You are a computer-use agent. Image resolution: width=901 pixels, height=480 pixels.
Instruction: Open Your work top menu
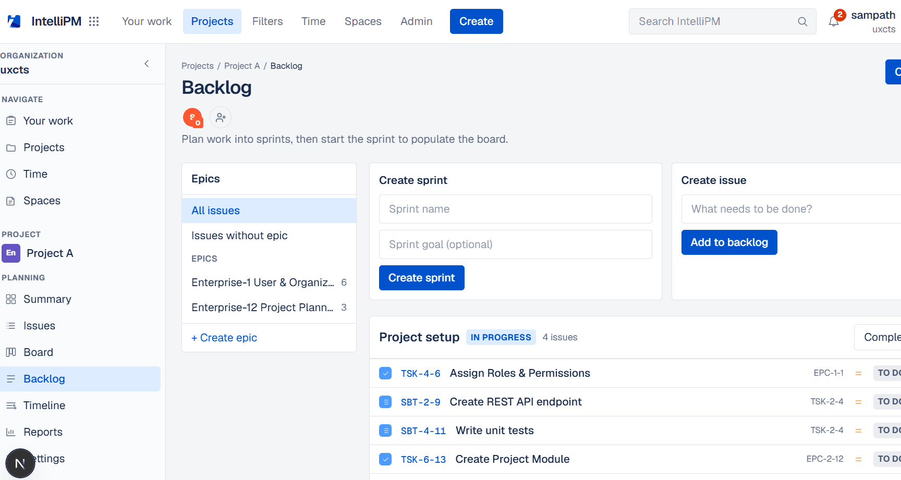click(x=147, y=21)
